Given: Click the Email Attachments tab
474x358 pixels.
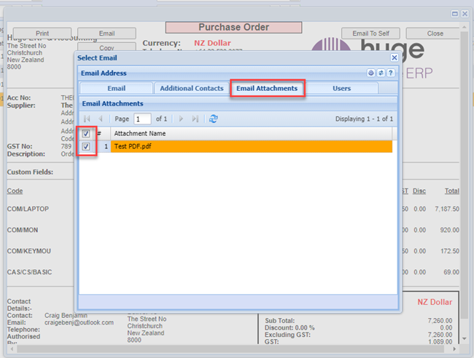Looking at the screenshot, I should point(267,88).
